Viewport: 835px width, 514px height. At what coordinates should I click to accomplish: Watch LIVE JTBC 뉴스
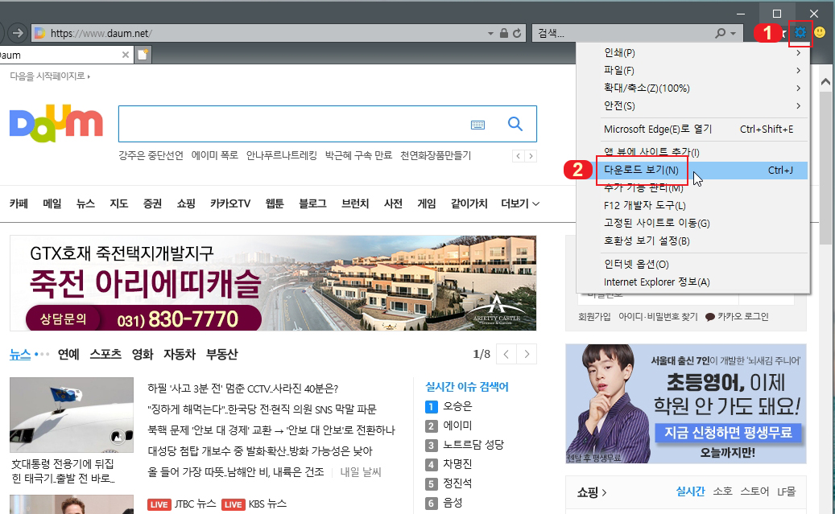(x=182, y=504)
